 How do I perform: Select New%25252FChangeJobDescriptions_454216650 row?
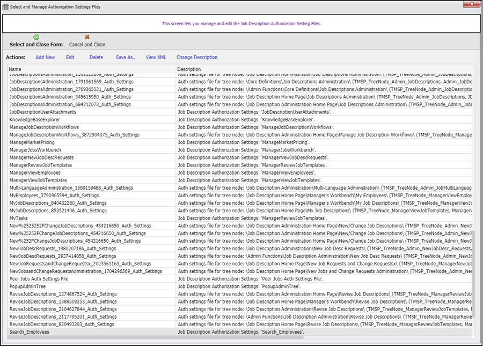pyautogui.click(x=240, y=233)
